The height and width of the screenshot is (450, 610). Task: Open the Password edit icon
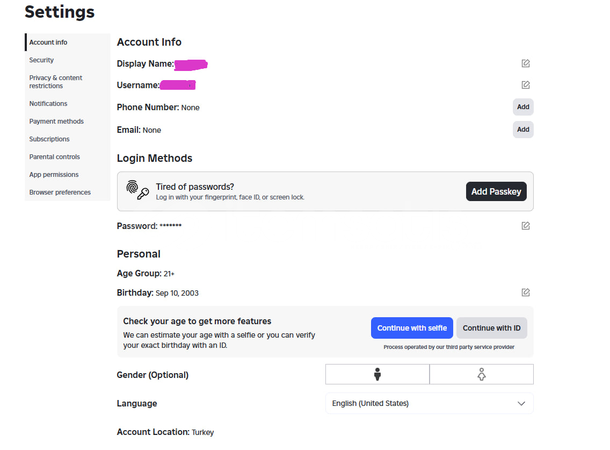coord(526,226)
